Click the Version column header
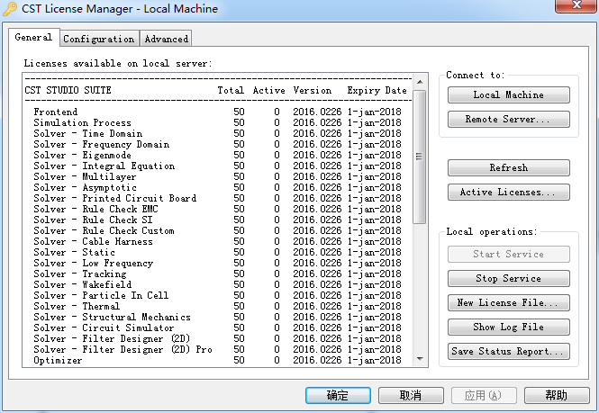599x413 pixels. [312, 91]
